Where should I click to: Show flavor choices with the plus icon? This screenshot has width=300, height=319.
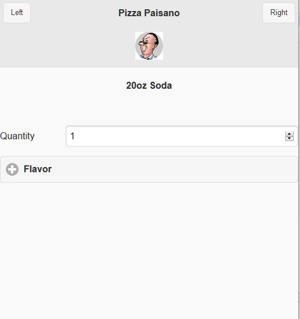click(x=12, y=169)
